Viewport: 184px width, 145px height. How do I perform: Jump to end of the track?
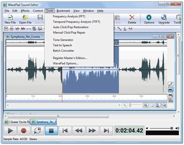coord(106,131)
